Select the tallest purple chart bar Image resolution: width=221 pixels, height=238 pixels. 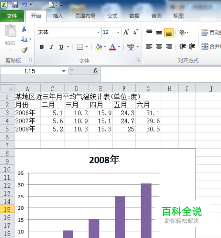(146, 211)
